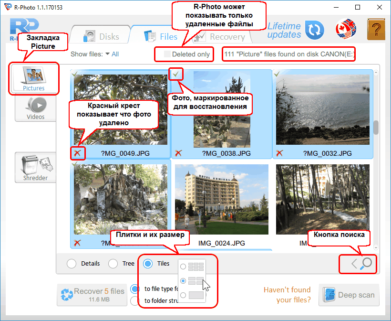Click the magnifier search icon
391x321 pixels.
pos(366,263)
